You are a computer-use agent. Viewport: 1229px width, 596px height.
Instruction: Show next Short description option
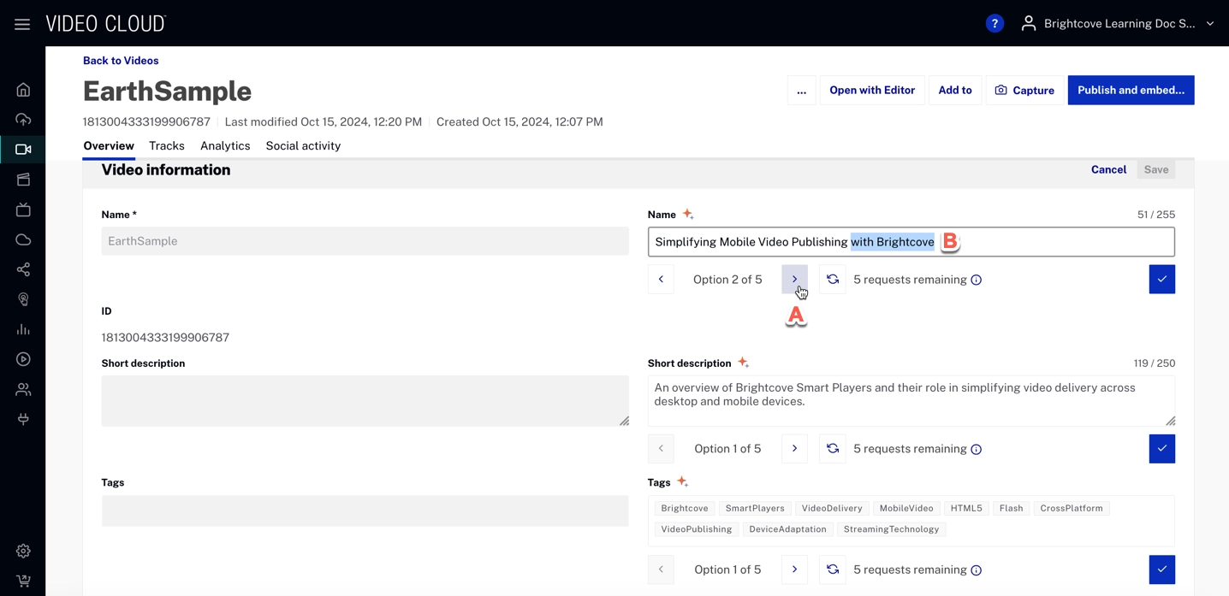click(794, 449)
